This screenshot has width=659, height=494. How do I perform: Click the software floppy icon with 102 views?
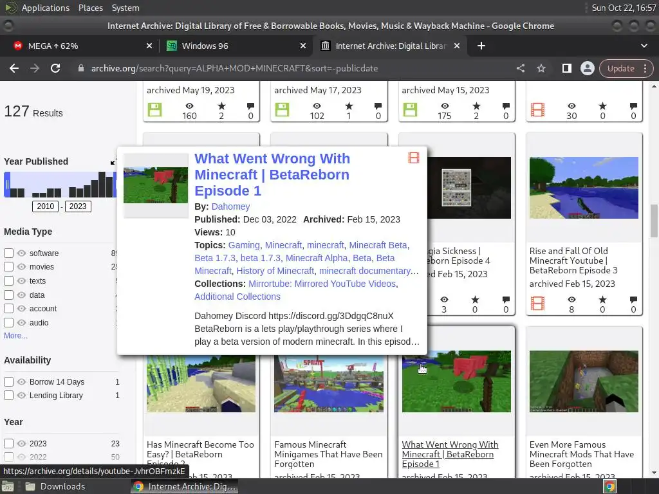point(282,109)
